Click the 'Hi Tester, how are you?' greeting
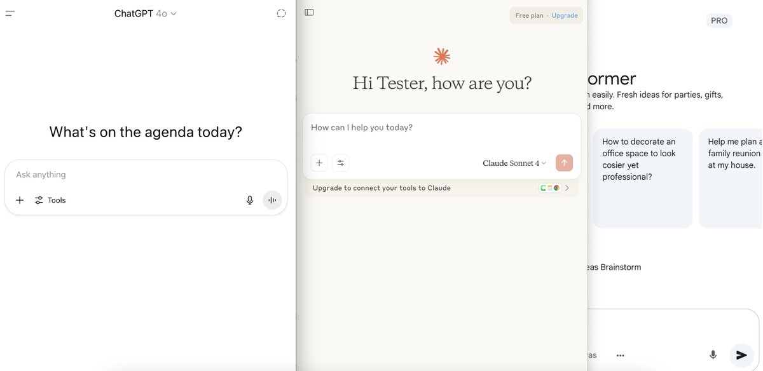 coord(442,83)
